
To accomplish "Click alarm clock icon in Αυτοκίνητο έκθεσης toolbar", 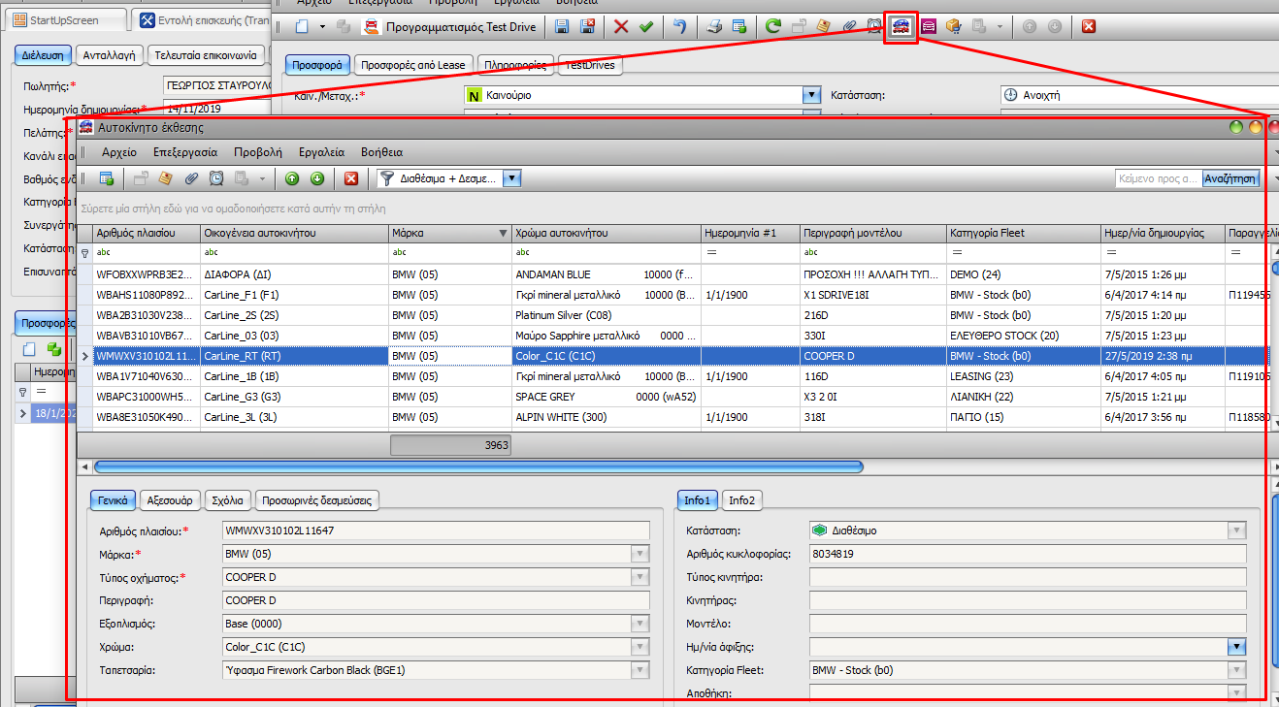I will 216,178.
